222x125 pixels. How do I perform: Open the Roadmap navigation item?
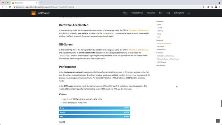click(x=151, y=13)
